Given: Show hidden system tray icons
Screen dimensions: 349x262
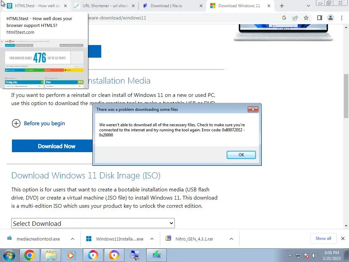Looking at the screenshot, I should pyautogui.click(x=290, y=256).
